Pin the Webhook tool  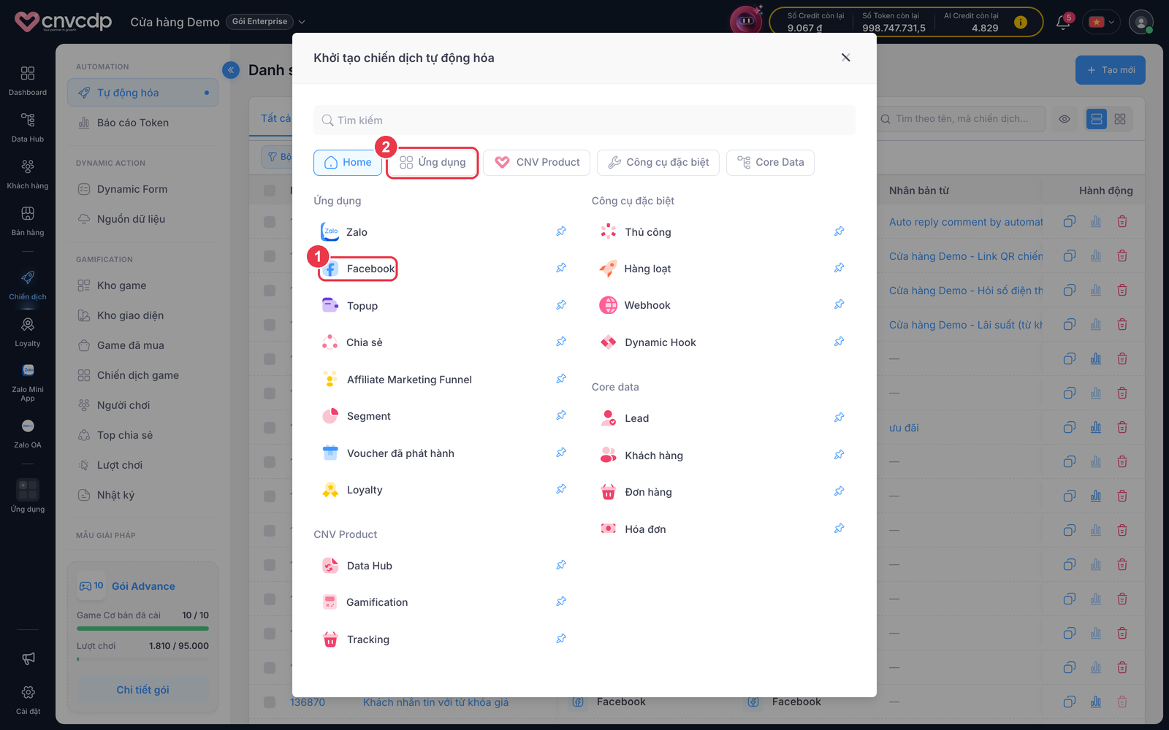pyautogui.click(x=839, y=304)
